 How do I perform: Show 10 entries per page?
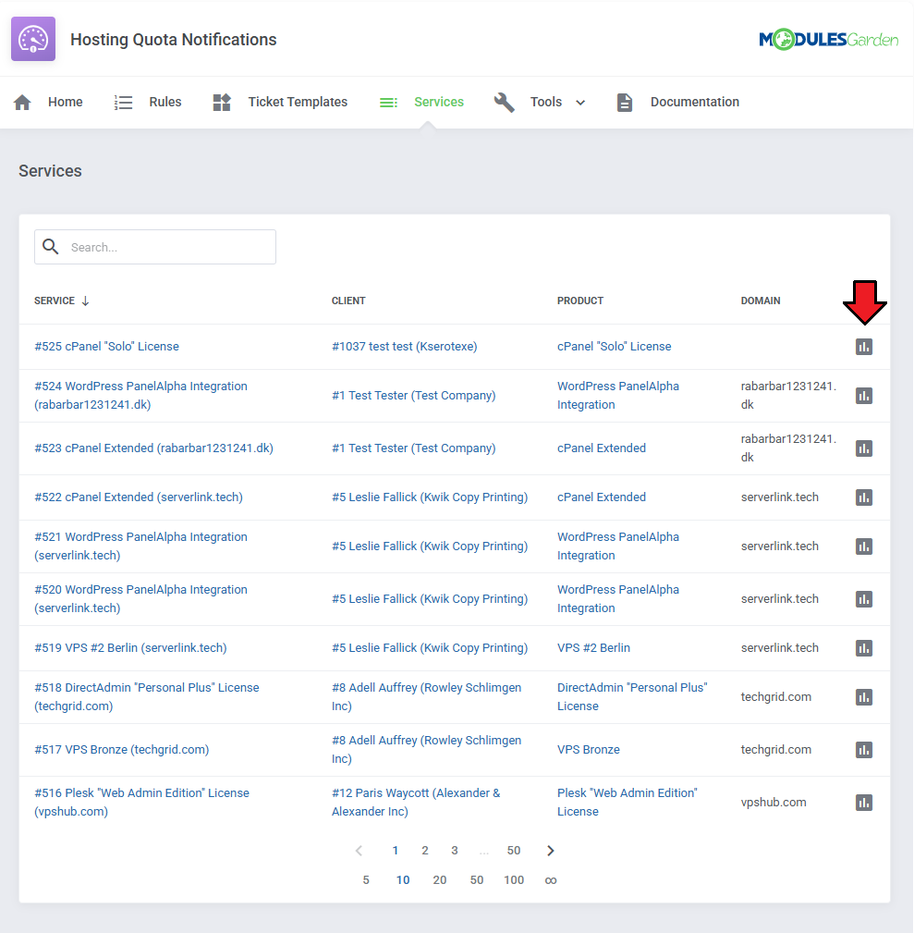403,880
